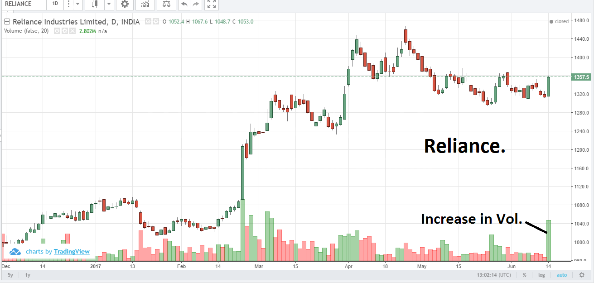This screenshot has width=594, height=283.
Task: Select the 1D interval
Action: pos(55,4)
